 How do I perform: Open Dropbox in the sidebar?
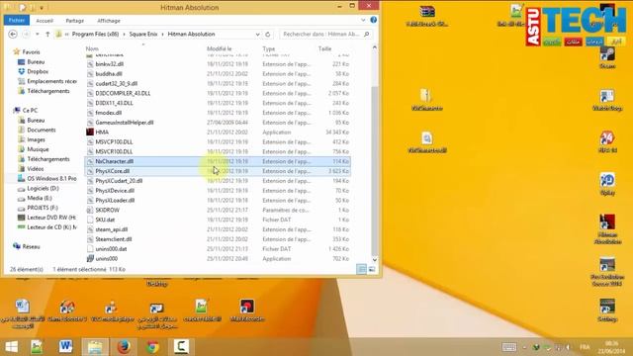point(38,71)
